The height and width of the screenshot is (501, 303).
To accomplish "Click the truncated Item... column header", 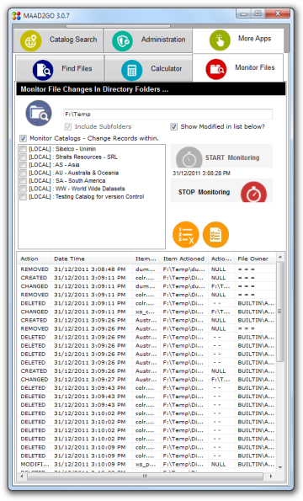I will click(x=146, y=258).
